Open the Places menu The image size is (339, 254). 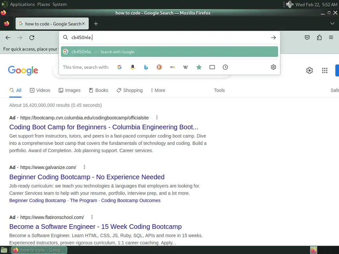click(x=44, y=4)
